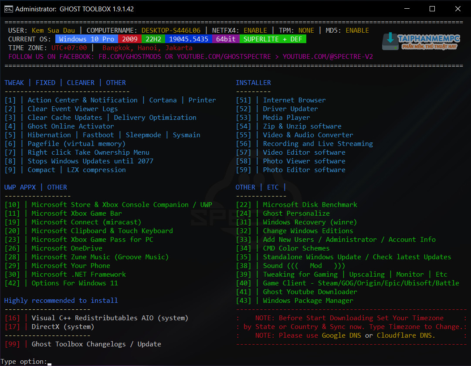Screen dimensions: 471x366
Task: Click option 41 Ghost Youtube Downloader
Action: (x=310, y=292)
